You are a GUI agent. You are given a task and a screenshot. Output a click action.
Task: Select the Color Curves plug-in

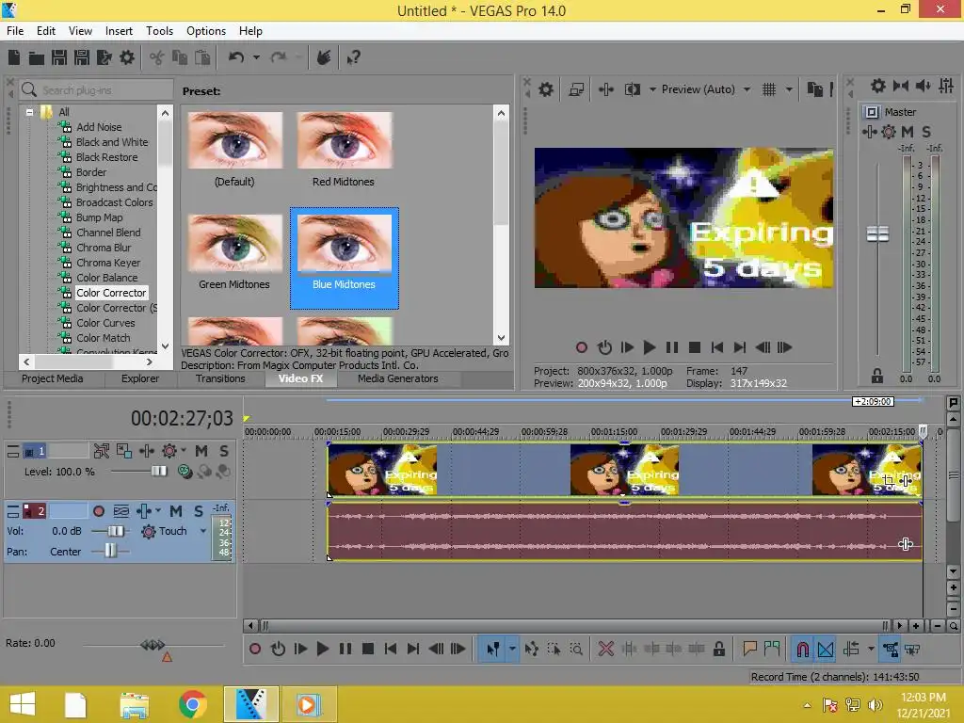pyautogui.click(x=105, y=323)
